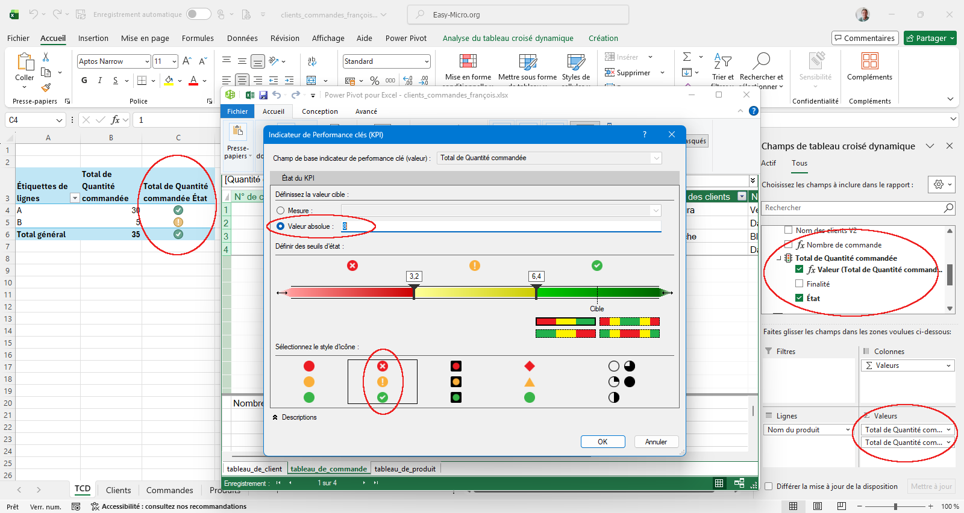The image size is (964, 513).
Task: Select the traffic light icon style
Action: [456, 382]
